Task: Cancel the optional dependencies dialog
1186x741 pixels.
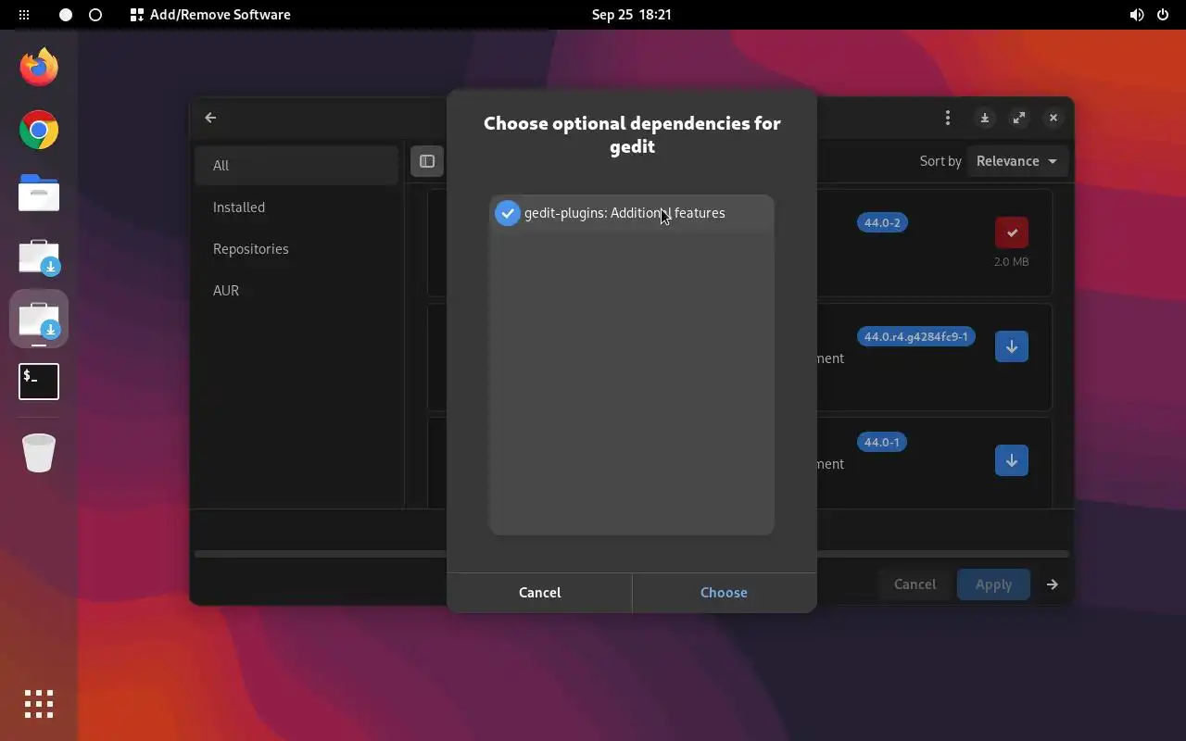Action: 539,593
